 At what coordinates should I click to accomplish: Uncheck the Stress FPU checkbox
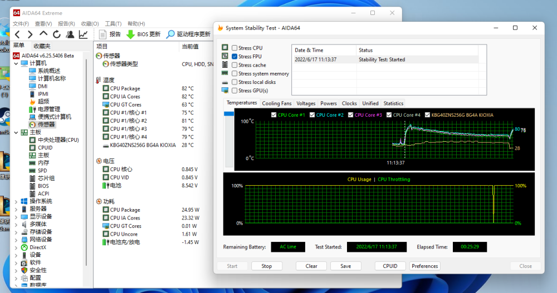point(234,56)
